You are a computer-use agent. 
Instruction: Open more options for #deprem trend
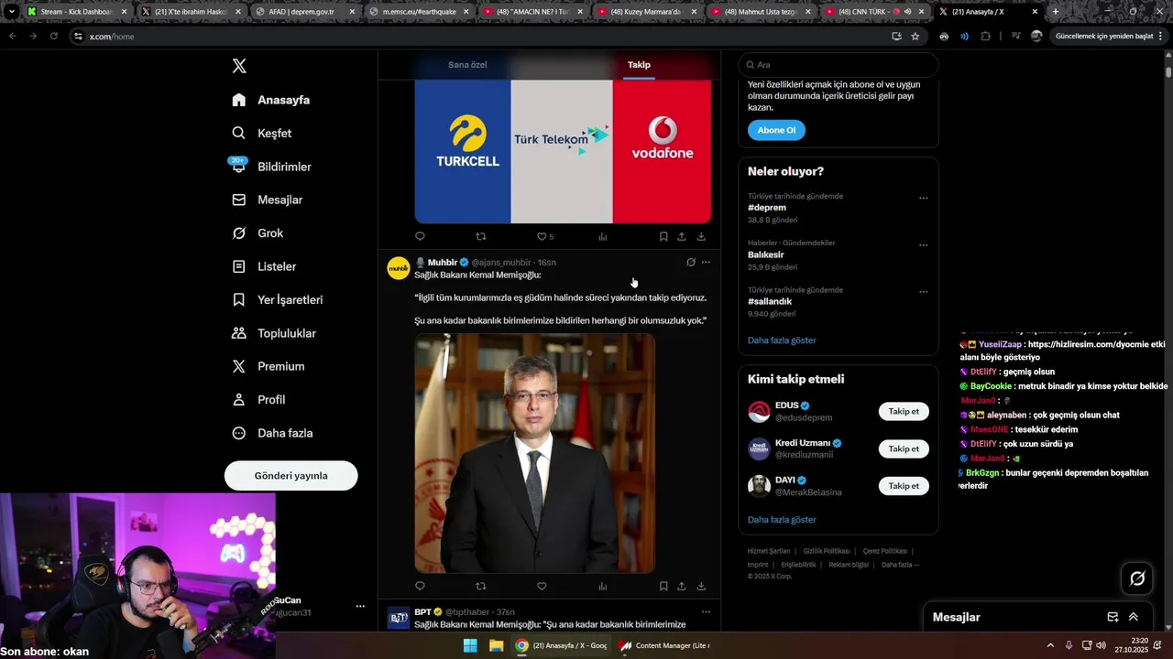coord(923,198)
